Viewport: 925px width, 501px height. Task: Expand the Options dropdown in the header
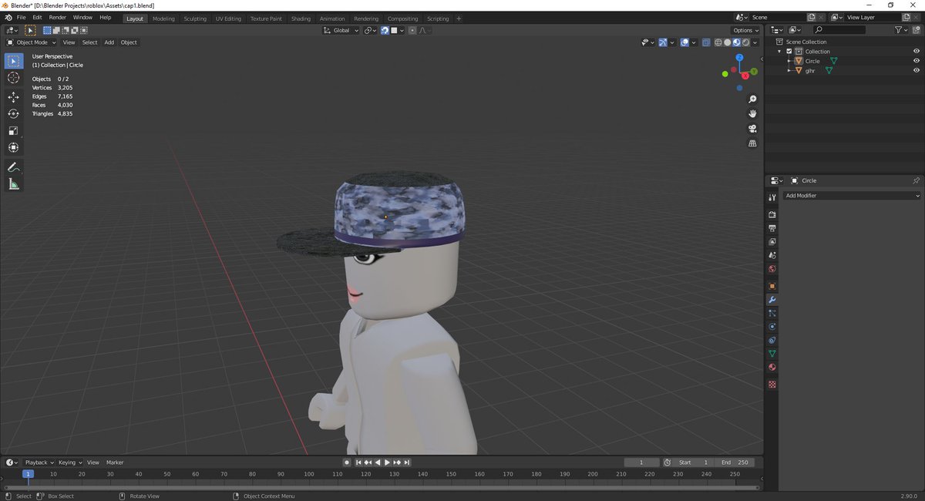[742, 30]
